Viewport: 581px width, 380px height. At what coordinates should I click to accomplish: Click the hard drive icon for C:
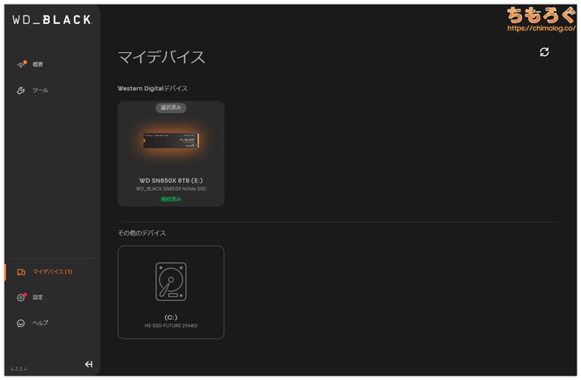click(x=171, y=281)
